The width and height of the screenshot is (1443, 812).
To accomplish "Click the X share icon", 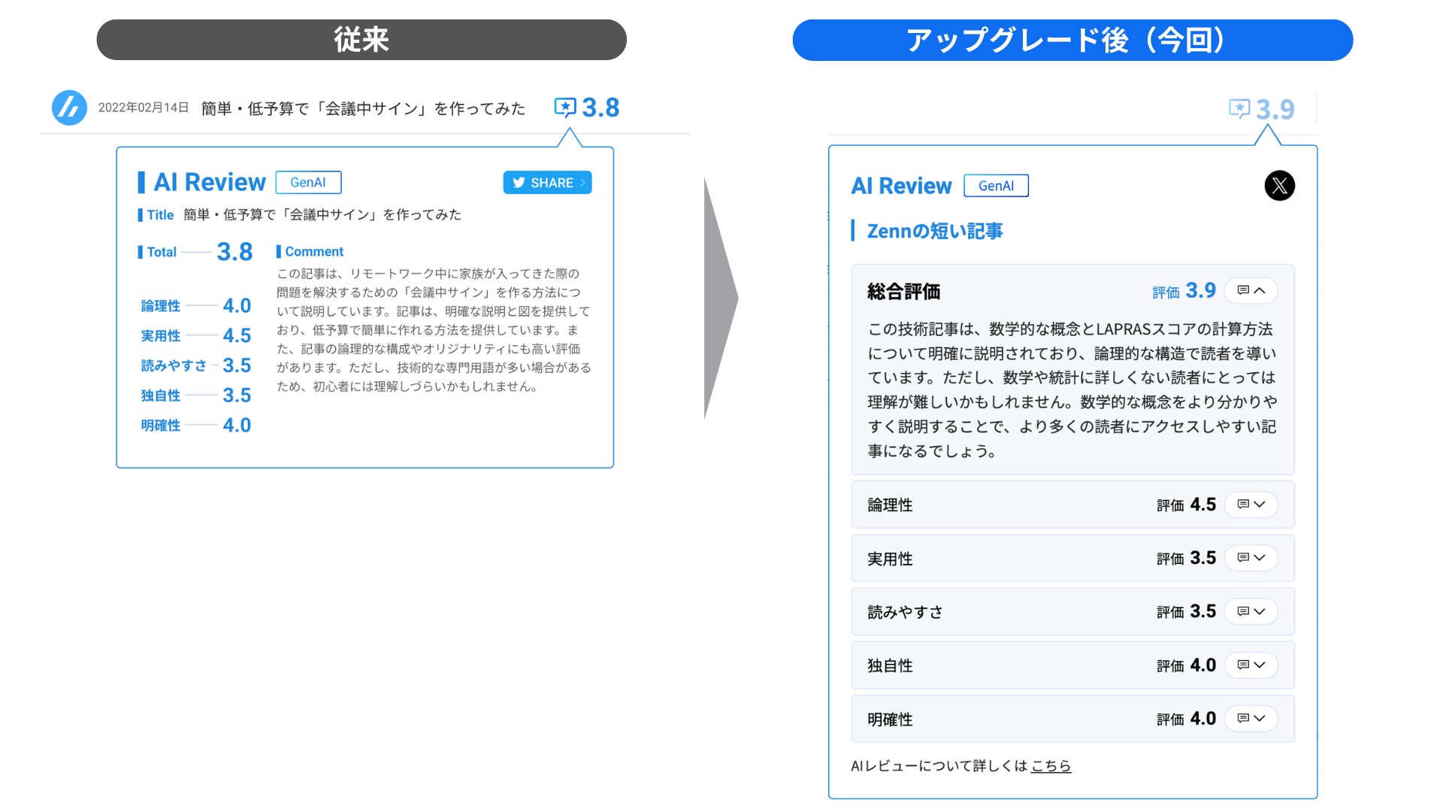I will [1279, 186].
